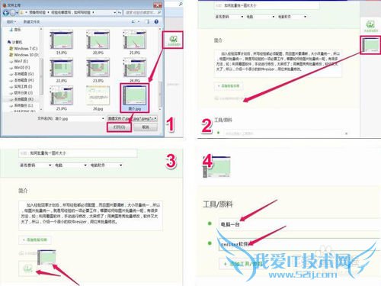The height and width of the screenshot is (286, 381).
Task: Go forward in the file upload dialog
Action: coord(13,12)
